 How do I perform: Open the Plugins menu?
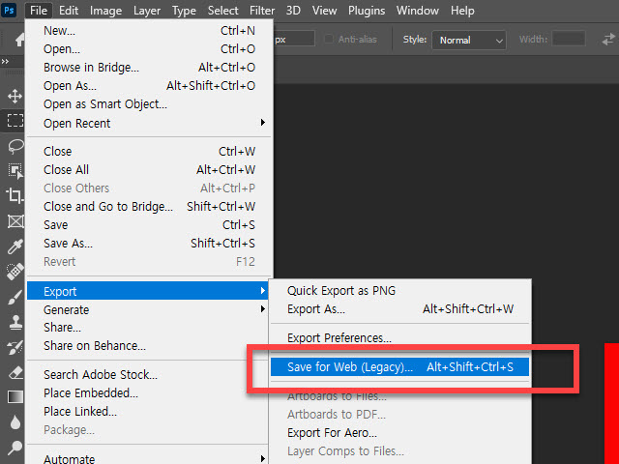[x=367, y=11]
